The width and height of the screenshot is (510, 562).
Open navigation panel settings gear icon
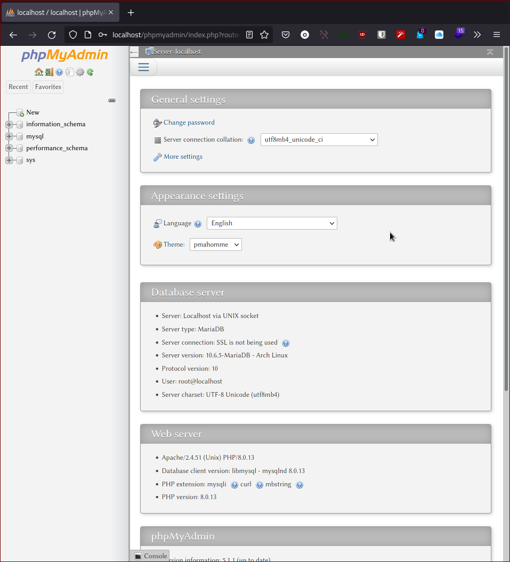coord(80,72)
